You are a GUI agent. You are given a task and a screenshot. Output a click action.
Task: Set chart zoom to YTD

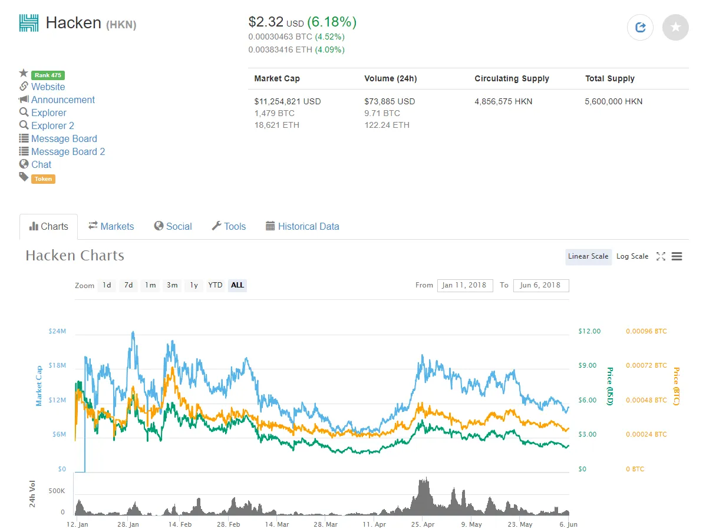point(215,285)
